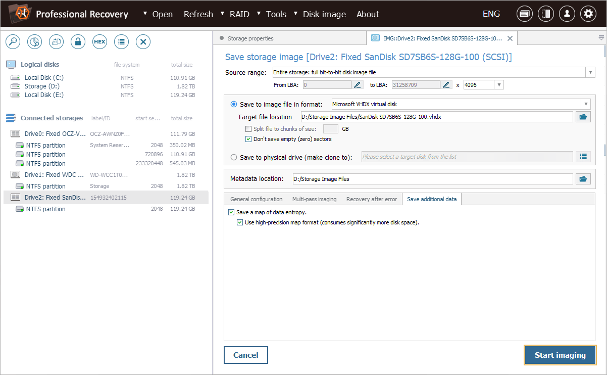Click the magnifier scan icon in left toolbar

coord(13,42)
